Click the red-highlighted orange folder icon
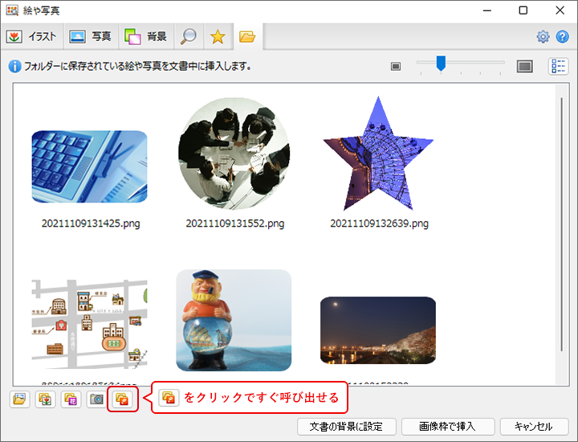Viewport: 578px width, 442px height. pyautogui.click(x=122, y=399)
